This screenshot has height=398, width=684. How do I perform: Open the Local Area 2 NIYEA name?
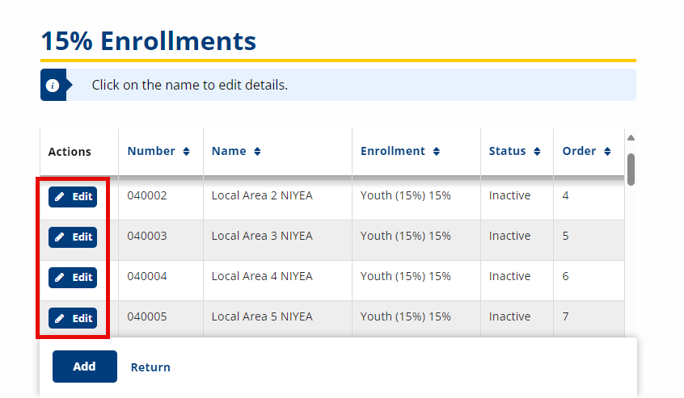[x=261, y=195]
